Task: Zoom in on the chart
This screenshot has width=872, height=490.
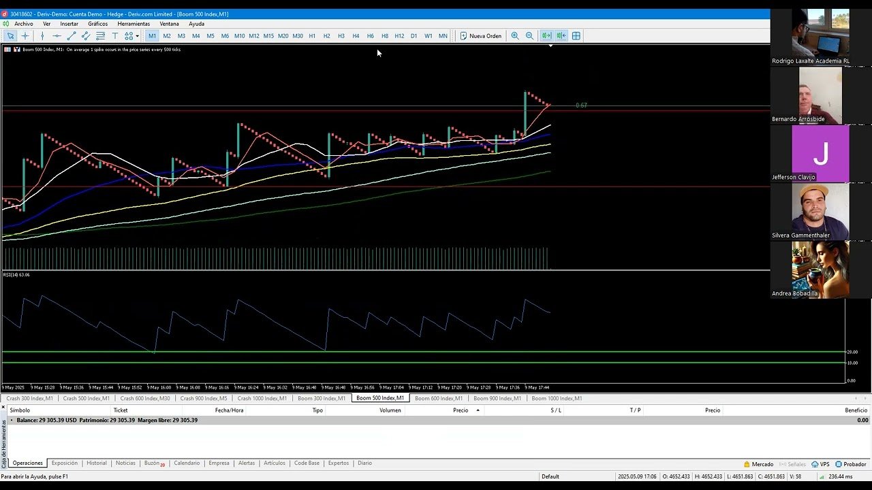Action: [516, 35]
